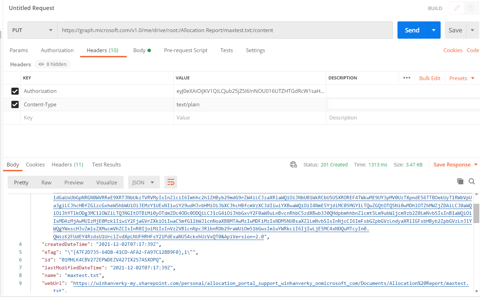This screenshot has height=298, width=480.
Task: Switch to the Authorization tab
Action: click(x=57, y=50)
